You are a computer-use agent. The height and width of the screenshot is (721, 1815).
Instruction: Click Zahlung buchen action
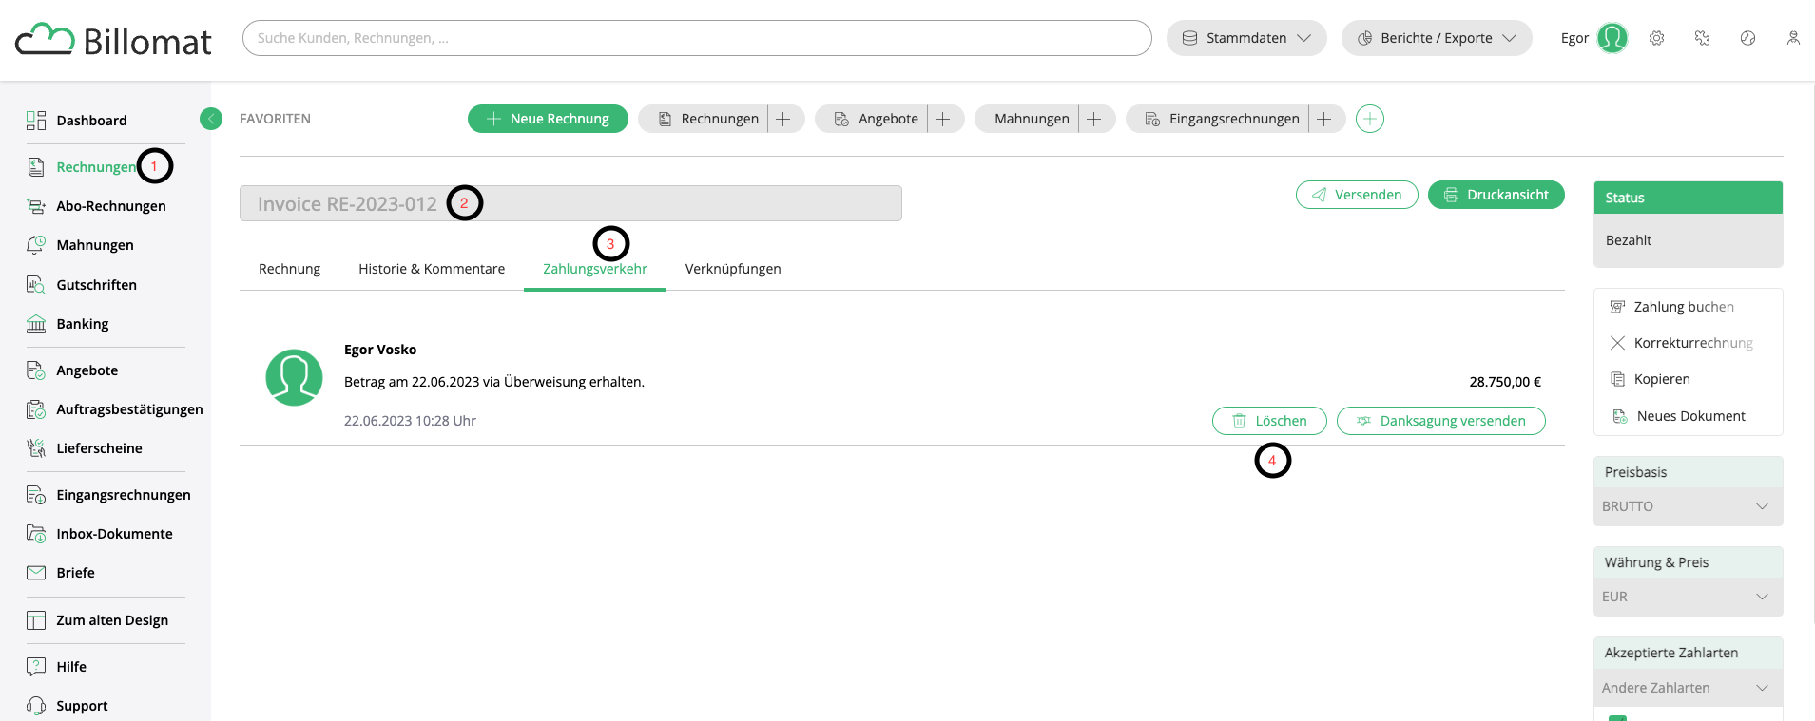click(x=1684, y=307)
